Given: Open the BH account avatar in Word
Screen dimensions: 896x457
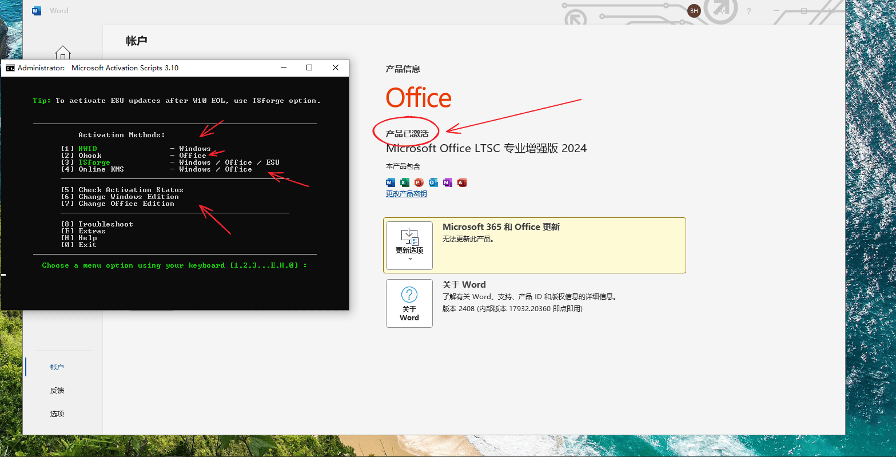Looking at the screenshot, I should coord(694,11).
